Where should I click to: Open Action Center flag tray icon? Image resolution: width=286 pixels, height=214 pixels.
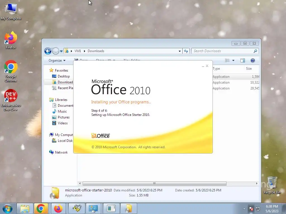click(x=251, y=209)
